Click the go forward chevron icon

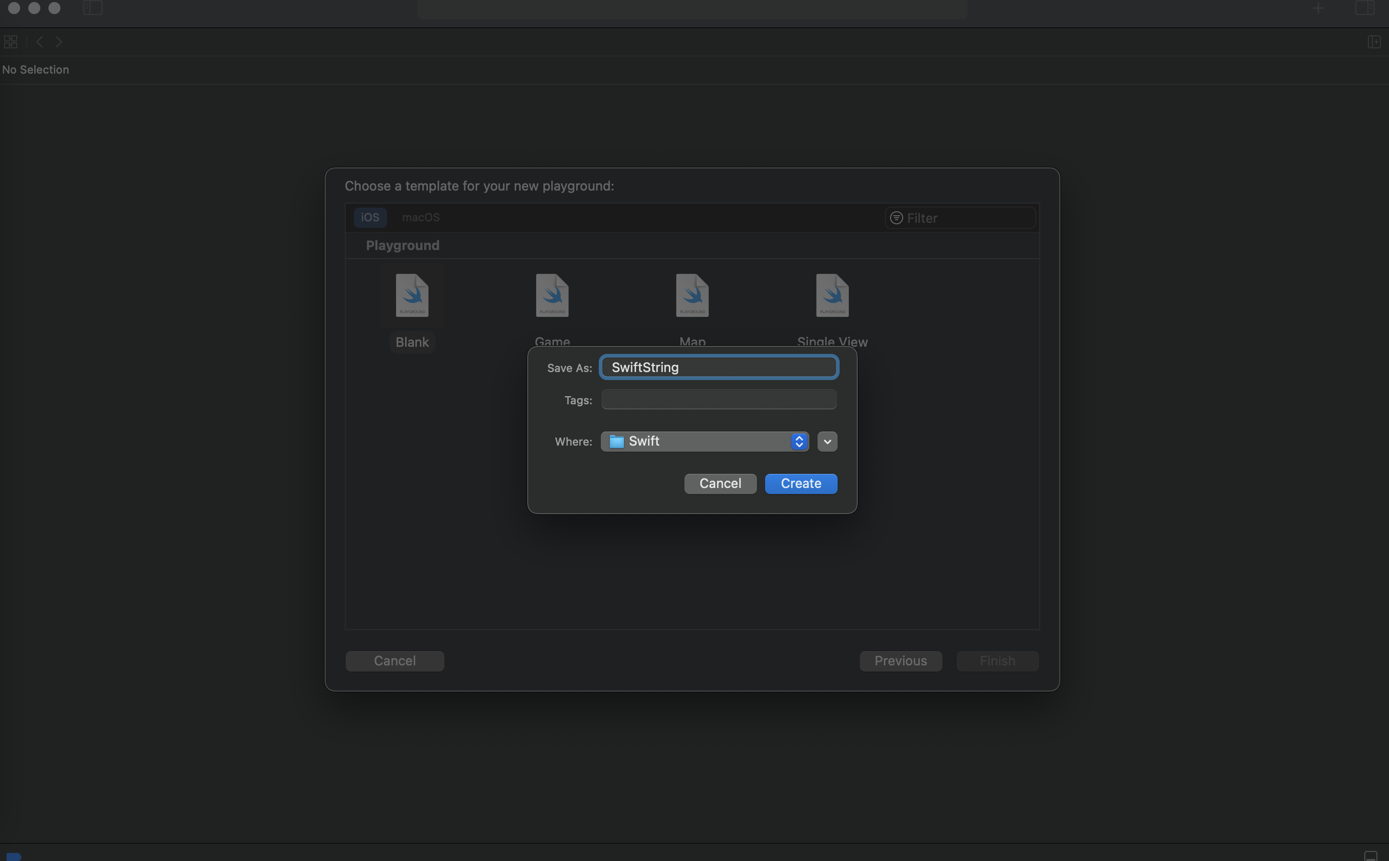(59, 42)
